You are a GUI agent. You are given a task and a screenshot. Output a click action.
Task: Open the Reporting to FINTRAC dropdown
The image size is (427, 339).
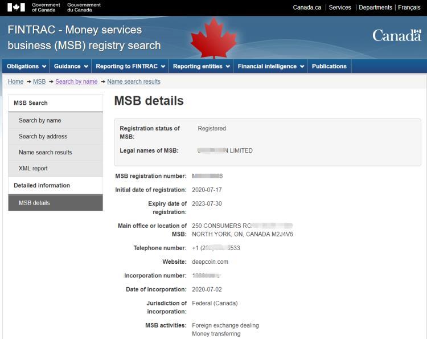coord(130,66)
